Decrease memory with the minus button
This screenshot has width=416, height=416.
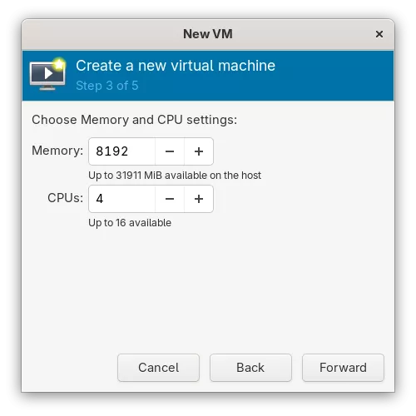(170, 151)
